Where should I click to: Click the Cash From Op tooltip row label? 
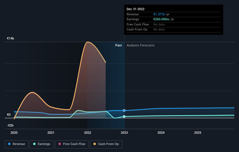click(137, 30)
